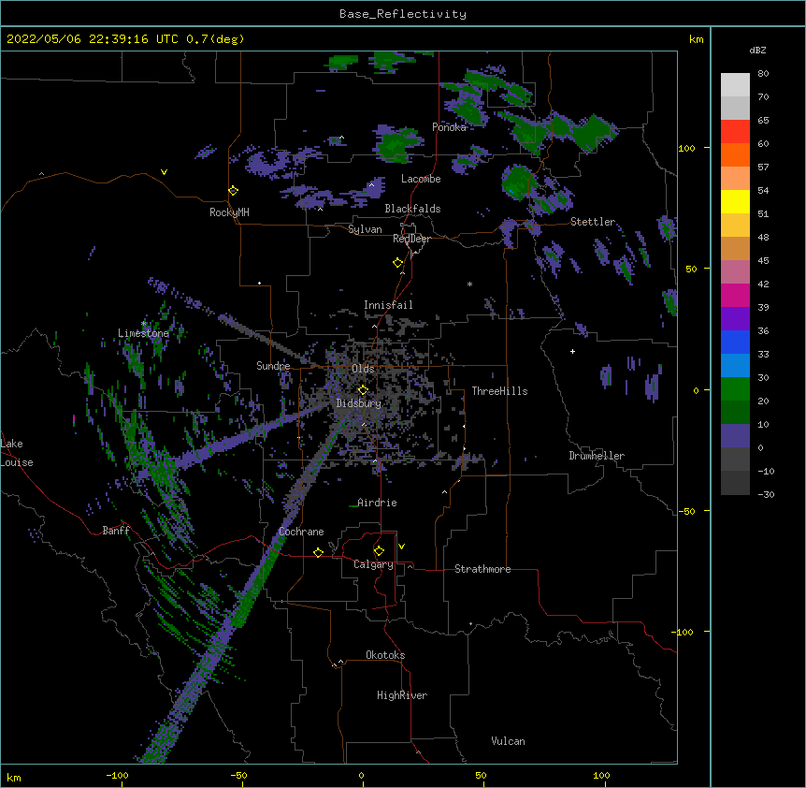Viewport: 806px width, 788px height.
Task: Click the Vulcan label
Action: [508, 741]
